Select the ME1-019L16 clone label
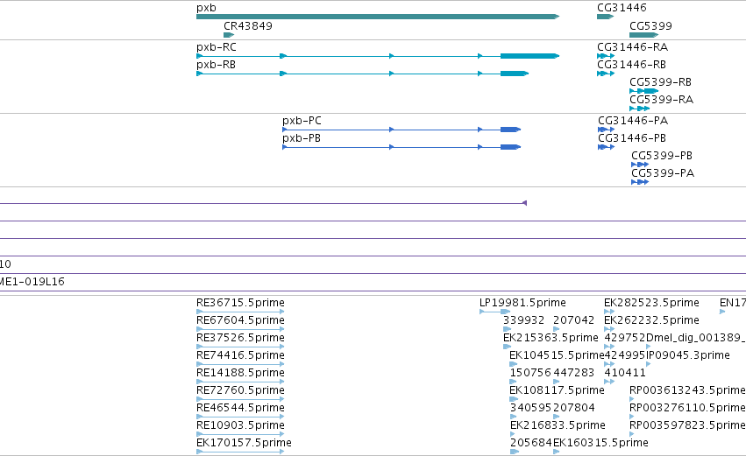 32,282
